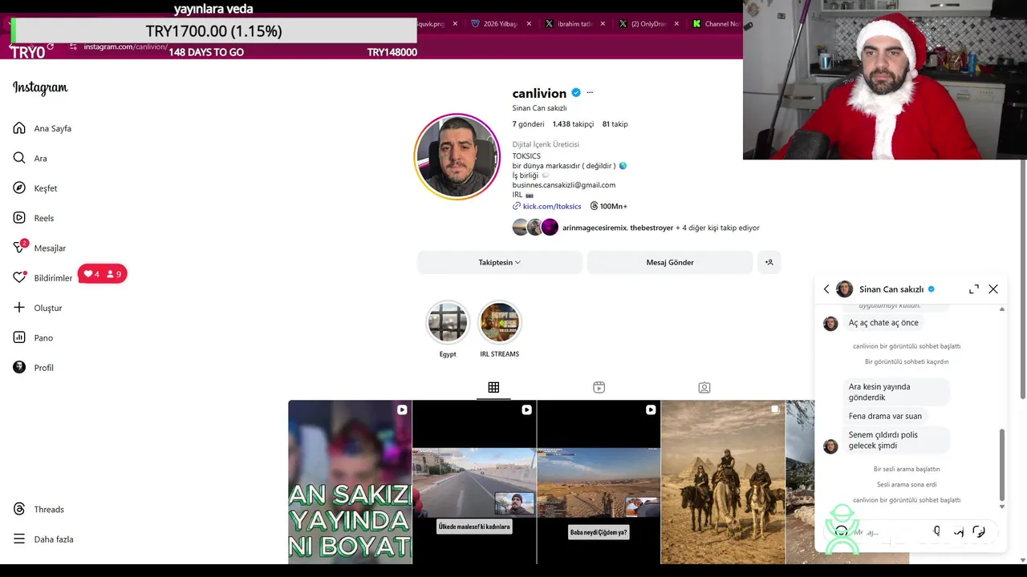
Task: Click the Instagram logo
Action: click(40, 88)
